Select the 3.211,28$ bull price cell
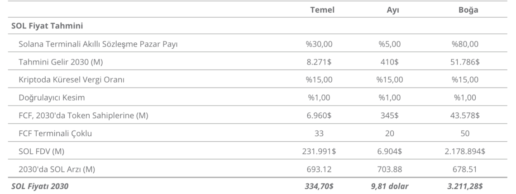 click(465, 186)
